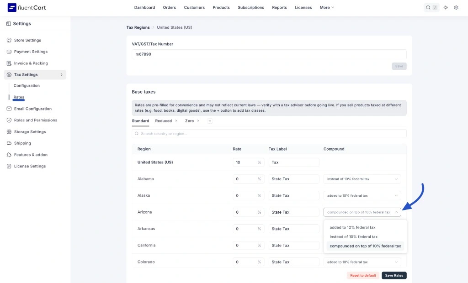Click the magnifier icon in region search
This screenshot has width=468, height=283.
point(137,134)
